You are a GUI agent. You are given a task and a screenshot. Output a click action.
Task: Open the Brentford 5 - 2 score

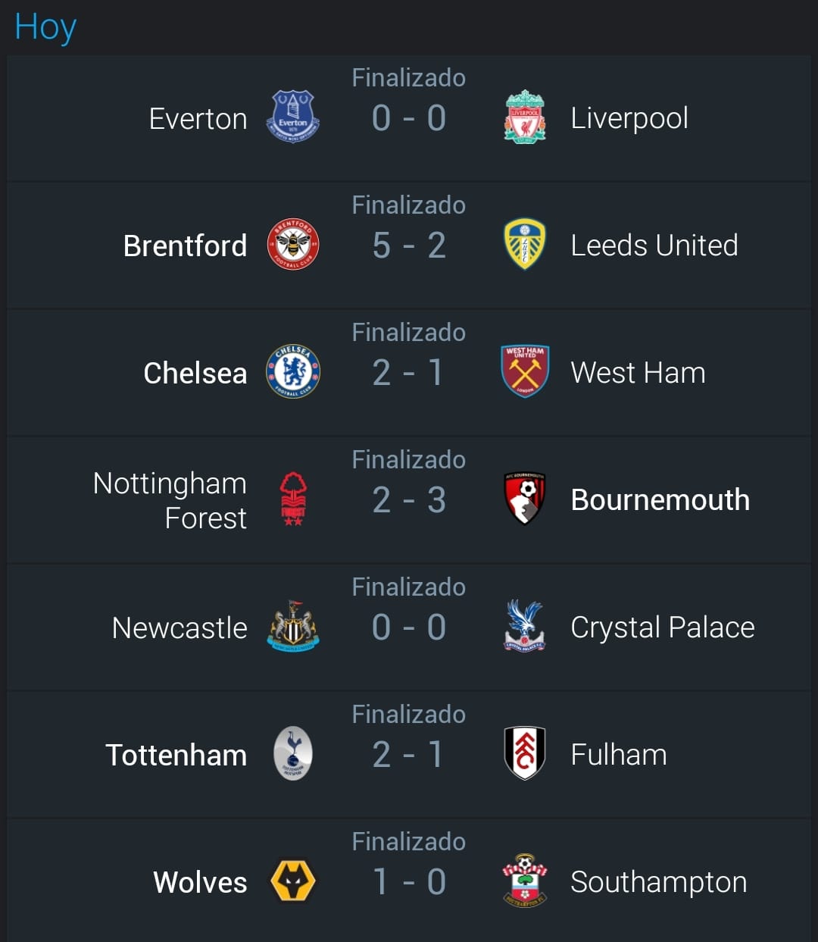pos(409,246)
